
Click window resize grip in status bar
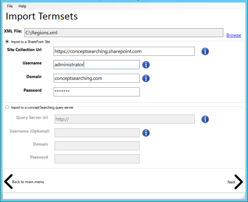click(243, 197)
